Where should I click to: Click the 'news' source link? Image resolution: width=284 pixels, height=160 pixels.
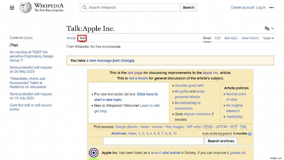coord(144,127)
